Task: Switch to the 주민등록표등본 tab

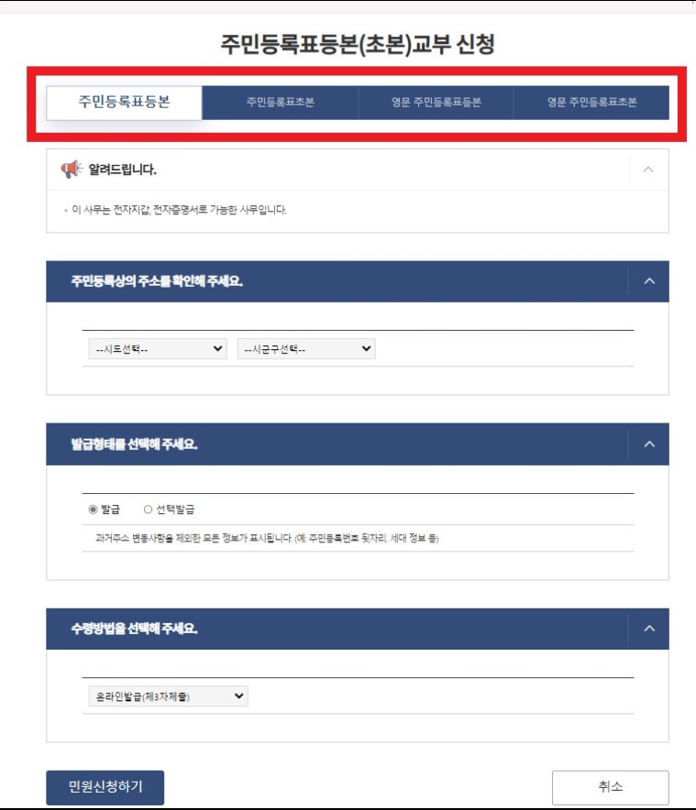Action: pyautogui.click(x=124, y=103)
